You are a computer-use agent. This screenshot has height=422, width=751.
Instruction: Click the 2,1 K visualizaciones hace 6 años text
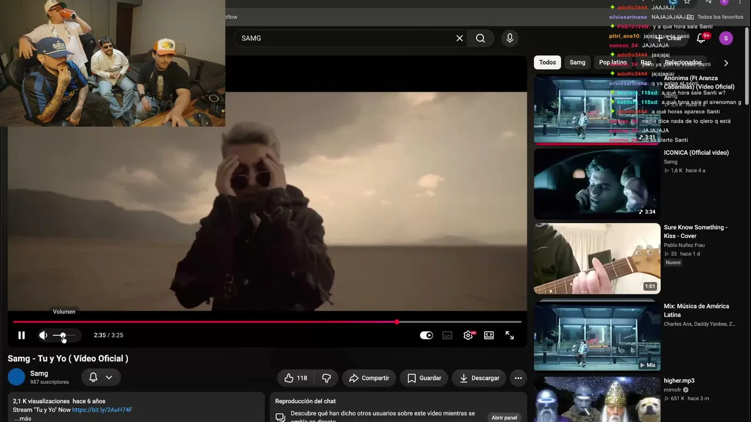(x=59, y=401)
